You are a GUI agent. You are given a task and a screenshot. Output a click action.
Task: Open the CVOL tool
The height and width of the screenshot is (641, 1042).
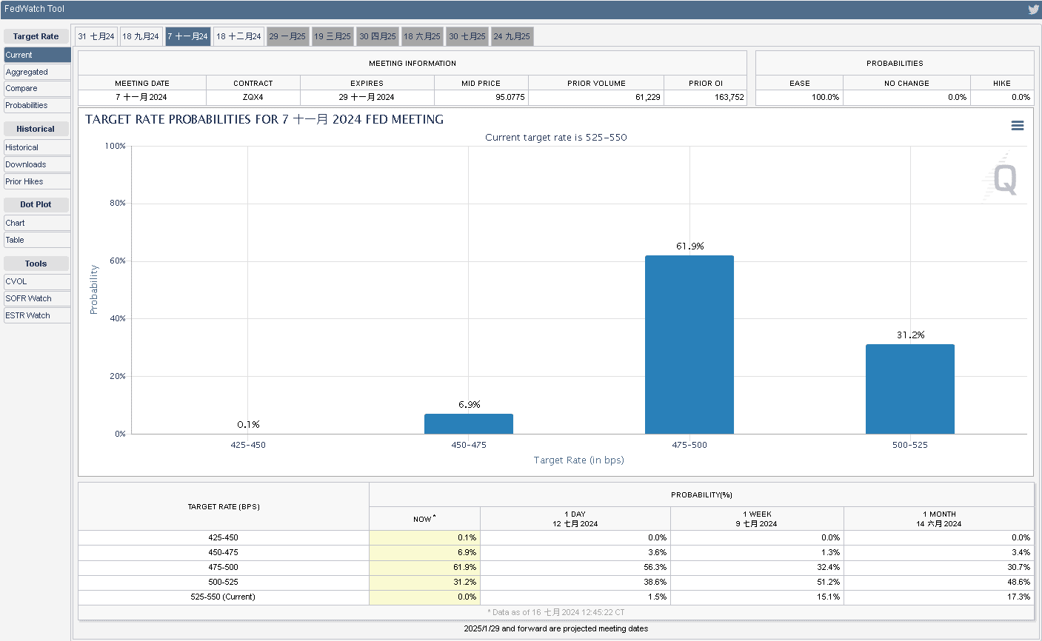coord(37,281)
